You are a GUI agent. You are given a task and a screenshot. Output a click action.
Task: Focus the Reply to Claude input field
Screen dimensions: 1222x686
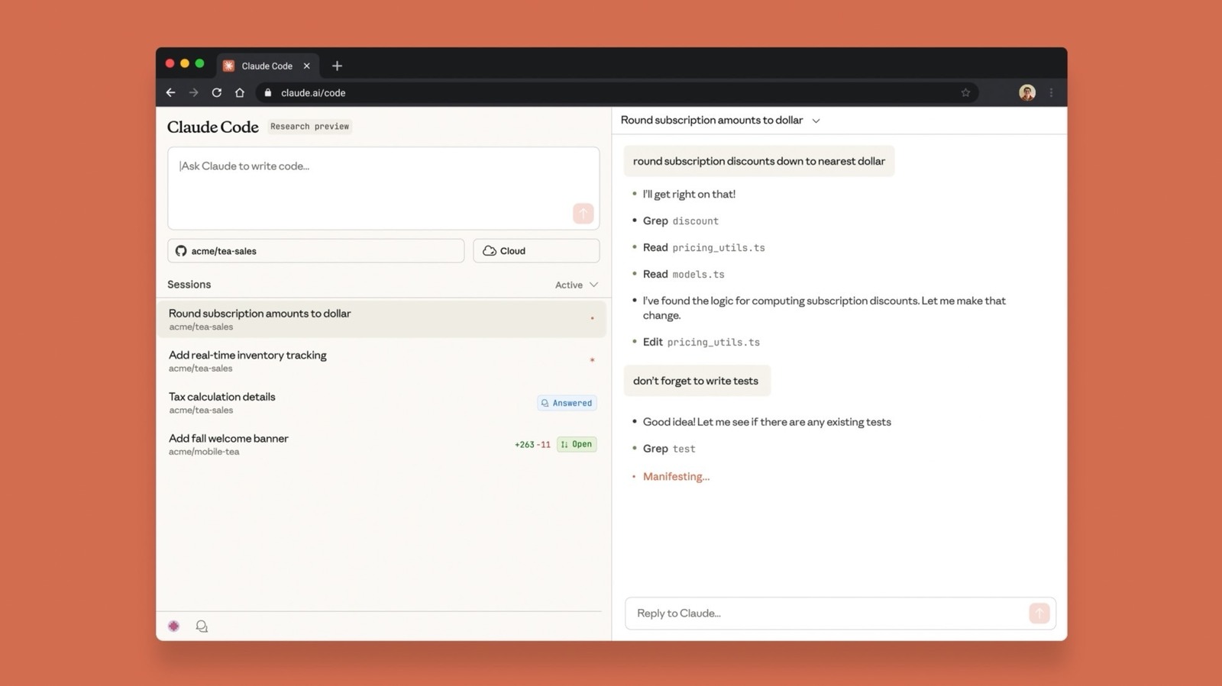[x=825, y=613]
